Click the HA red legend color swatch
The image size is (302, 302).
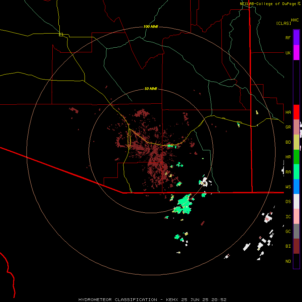(296, 112)
